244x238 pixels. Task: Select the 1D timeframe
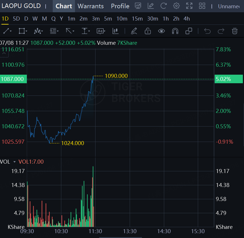click(x=5, y=19)
